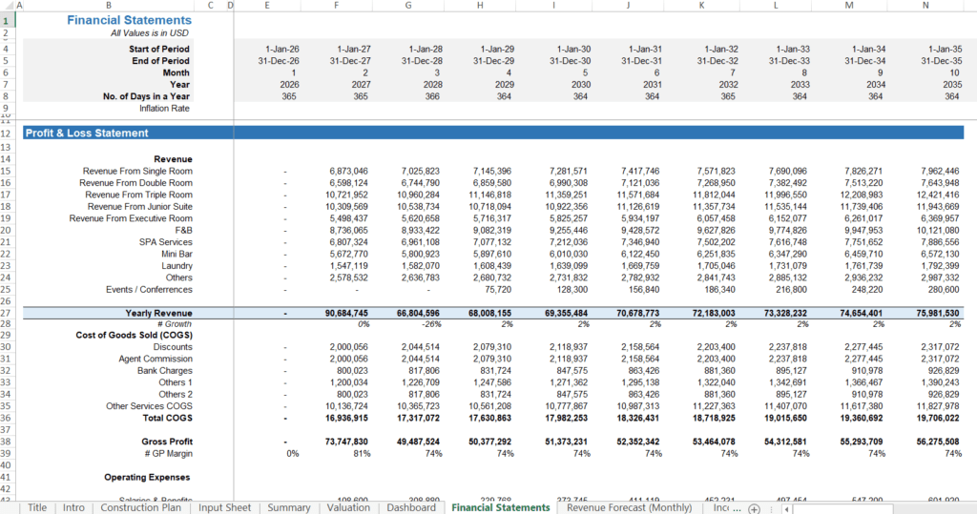Go to the Input Sheet tab
The height and width of the screenshot is (514, 977).
pos(224,507)
